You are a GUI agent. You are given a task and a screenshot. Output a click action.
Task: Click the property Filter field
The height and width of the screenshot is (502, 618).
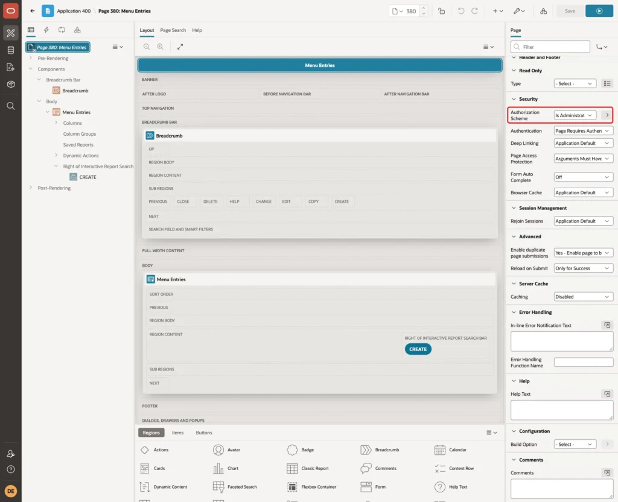[550, 47]
